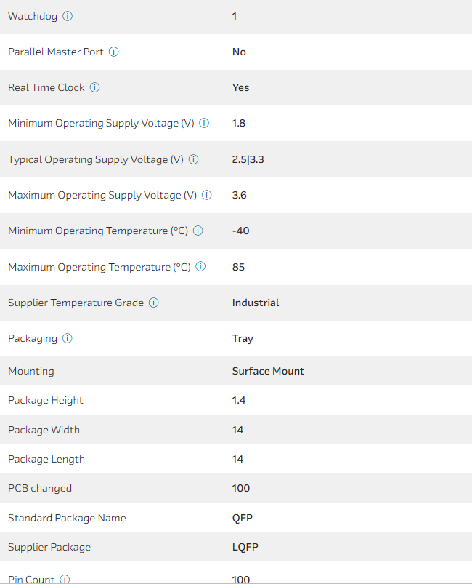The height and width of the screenshot is (584, 472).
Task: Select the 2.5|3.3 typical voltage value
Action: click(x=248, y=159)
